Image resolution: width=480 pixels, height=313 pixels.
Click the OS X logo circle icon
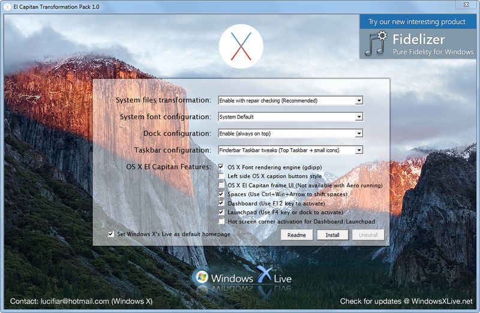[241, 46]
